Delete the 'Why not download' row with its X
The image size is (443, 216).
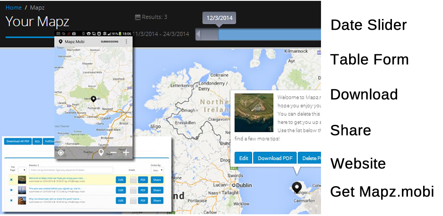[11, 200]
